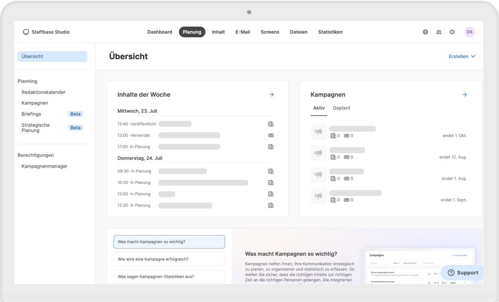Viewport: 499px width, 302px height.
Task: Open Redaktionskalender in sidebar
Action: (x=44, y=92)
